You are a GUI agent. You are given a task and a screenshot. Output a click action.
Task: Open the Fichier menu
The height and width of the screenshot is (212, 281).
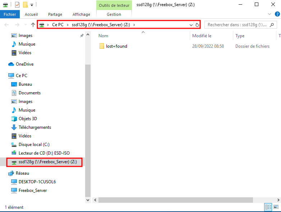10,14
